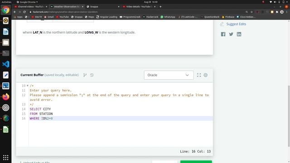Screen dimensions: 290x163
Task: Open Chrome from the Ubuntu dock
Action: 5,10
